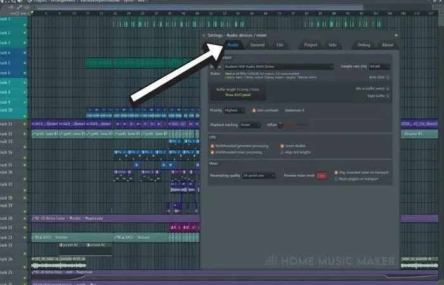Mute Track 12 with its green dot
This screenshot has height=285, width=444.
[25, 134]
